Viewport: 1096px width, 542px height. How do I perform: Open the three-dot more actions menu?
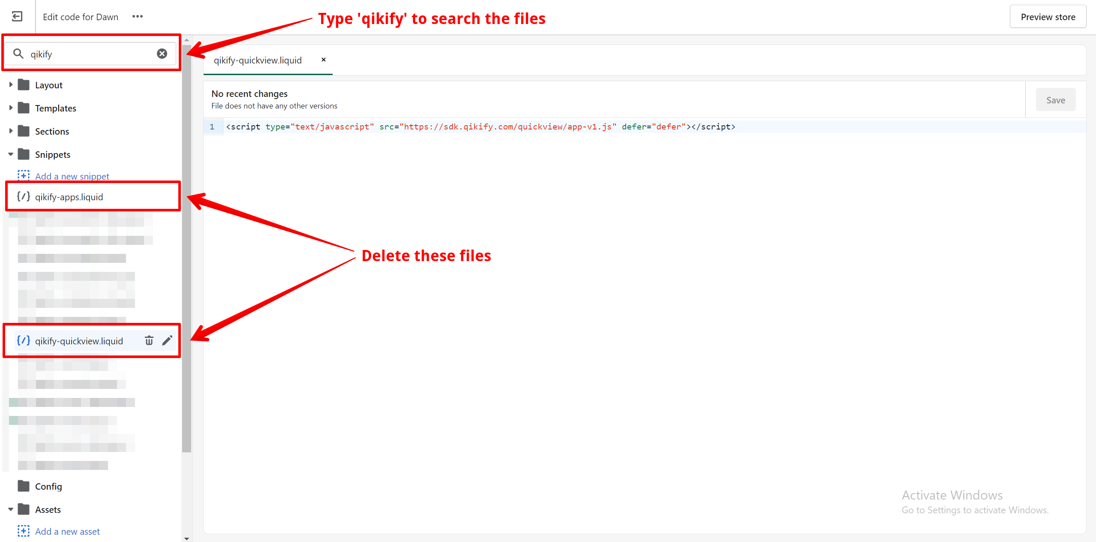click(138, 17)
